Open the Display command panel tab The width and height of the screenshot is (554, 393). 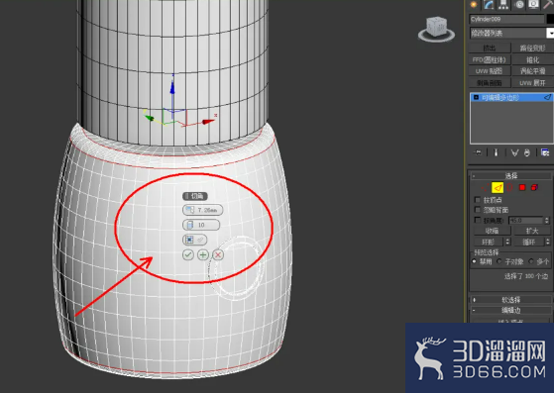(x=533, y=4)
